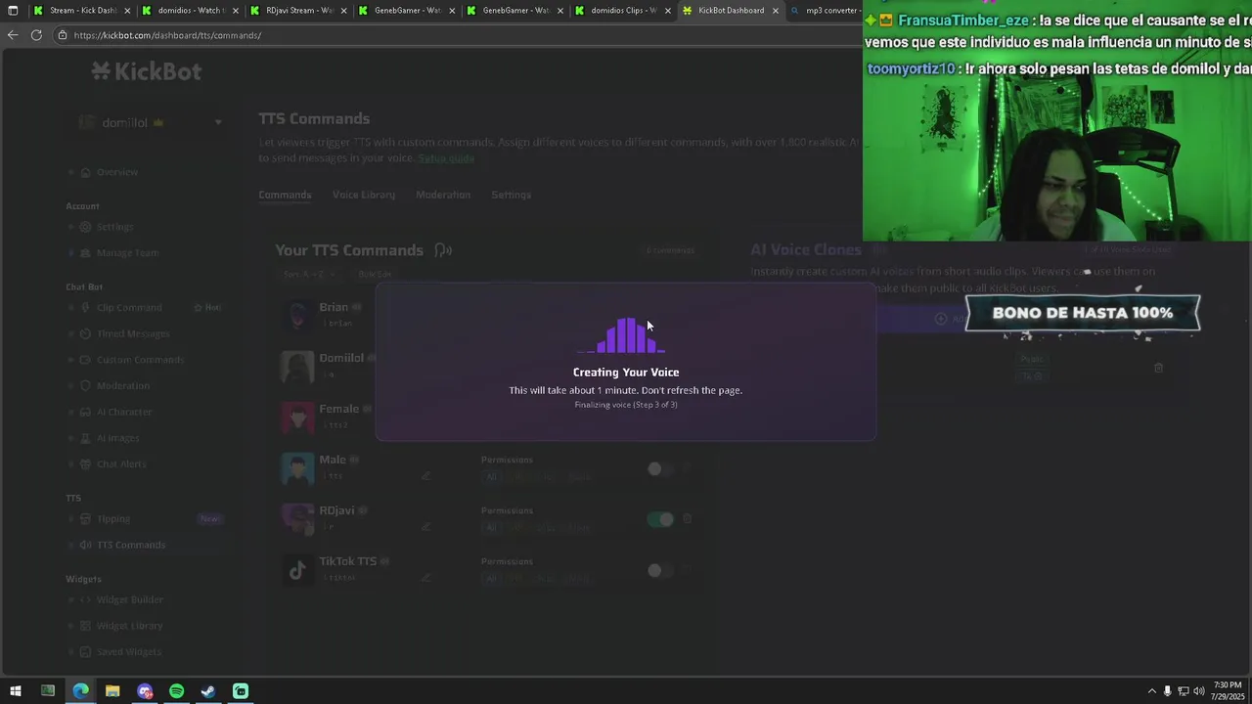Open the Windows Start menu
Viewport: 1252px width, 704px height.
(16, 691)
